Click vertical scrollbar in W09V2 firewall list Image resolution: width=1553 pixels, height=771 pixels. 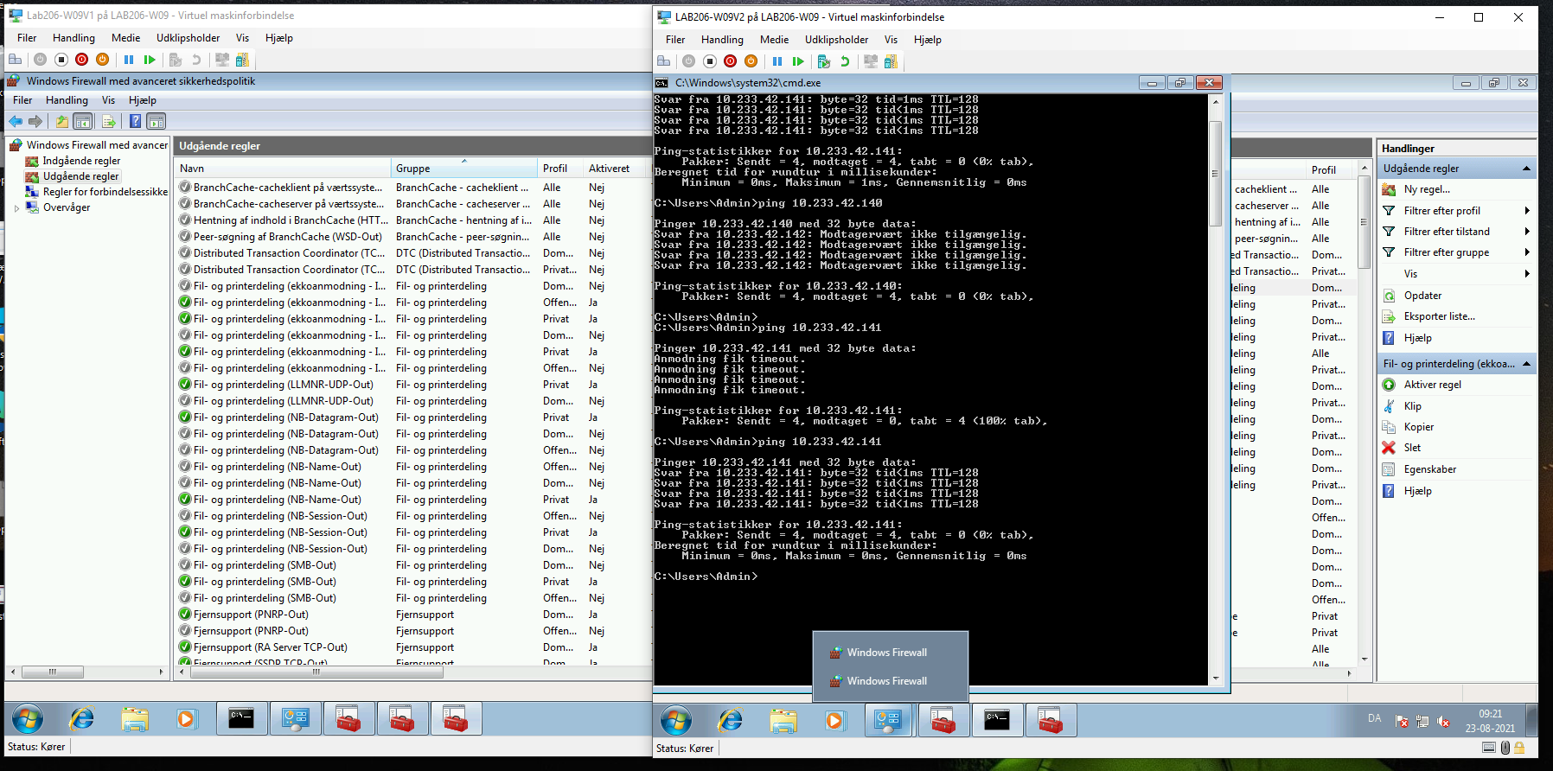(1364, 221)
